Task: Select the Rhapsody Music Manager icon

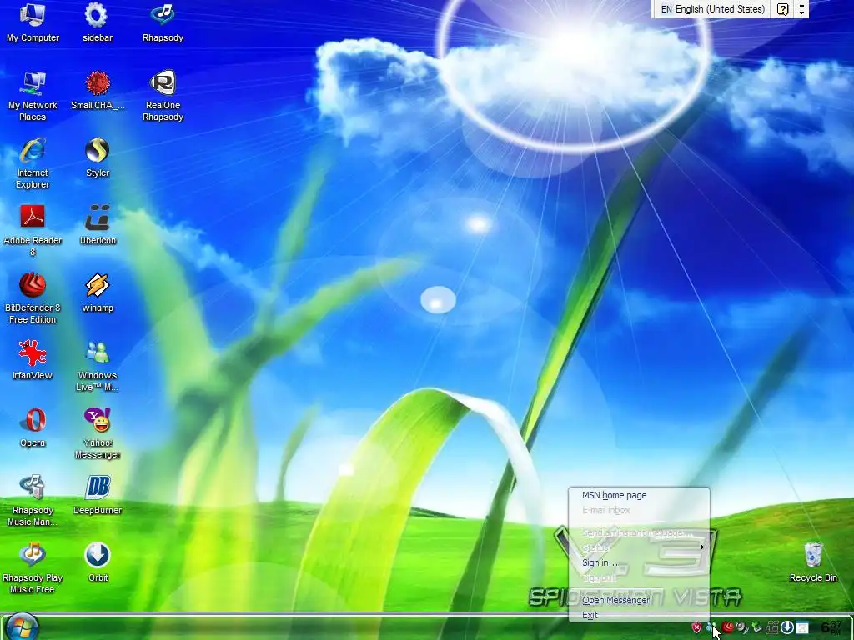Action: (33, 501)
